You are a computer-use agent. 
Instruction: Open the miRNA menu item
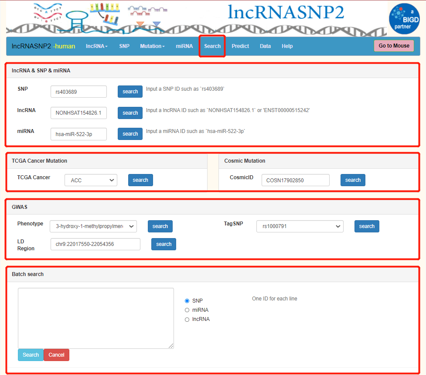184,46
